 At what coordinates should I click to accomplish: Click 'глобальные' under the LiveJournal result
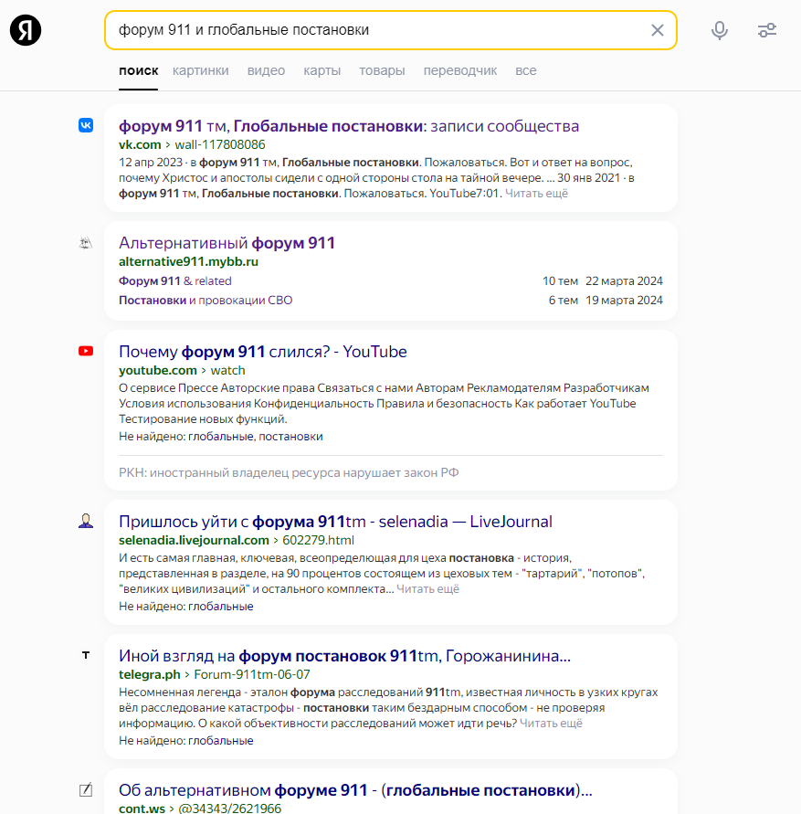click(x=220, y=607)
